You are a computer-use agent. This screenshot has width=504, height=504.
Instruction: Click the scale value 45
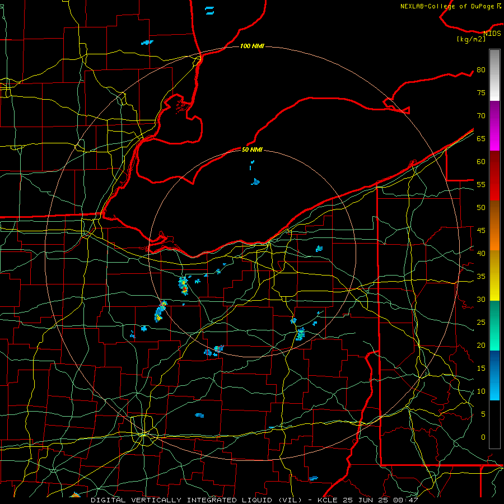pos(481,231)
